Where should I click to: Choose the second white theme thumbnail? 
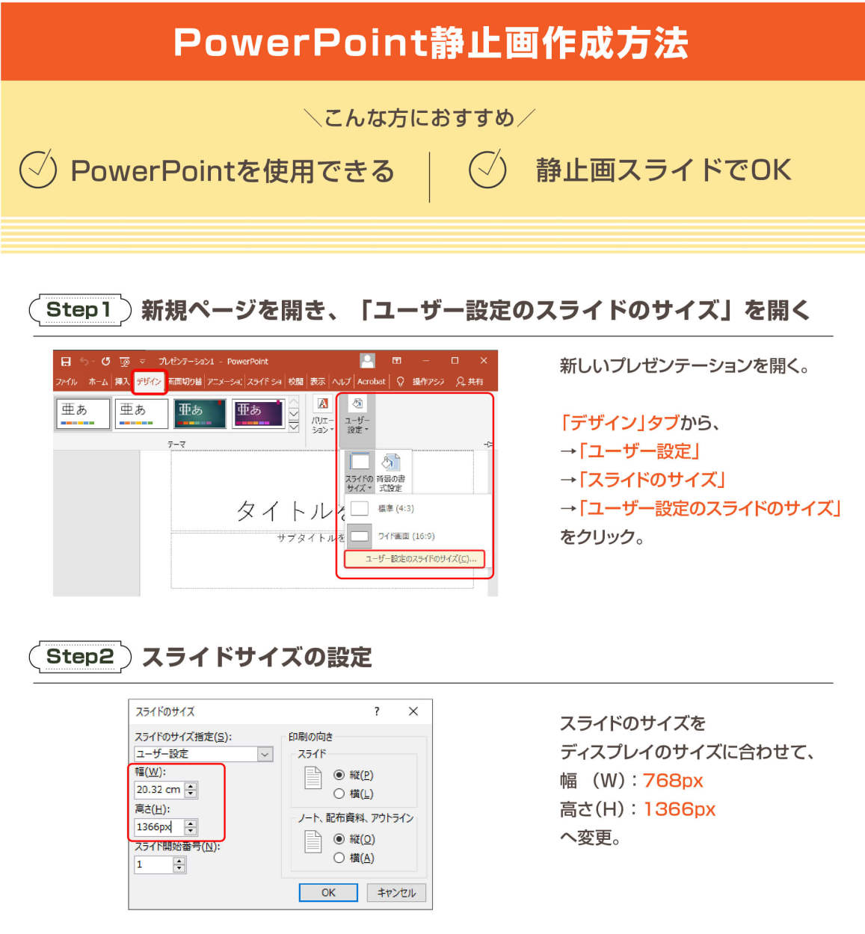tap(141, 413)
